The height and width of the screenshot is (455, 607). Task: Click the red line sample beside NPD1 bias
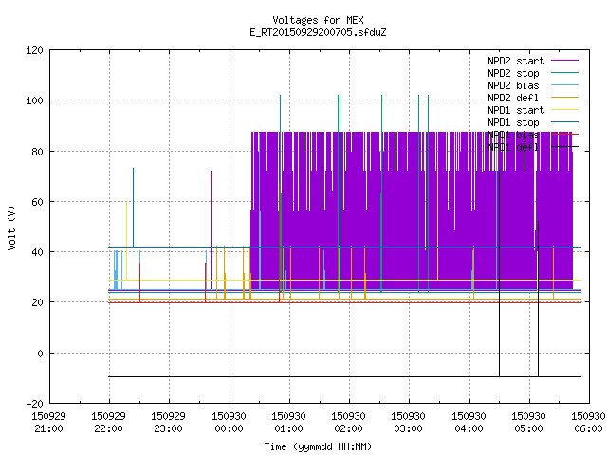(x=564, y=135)
